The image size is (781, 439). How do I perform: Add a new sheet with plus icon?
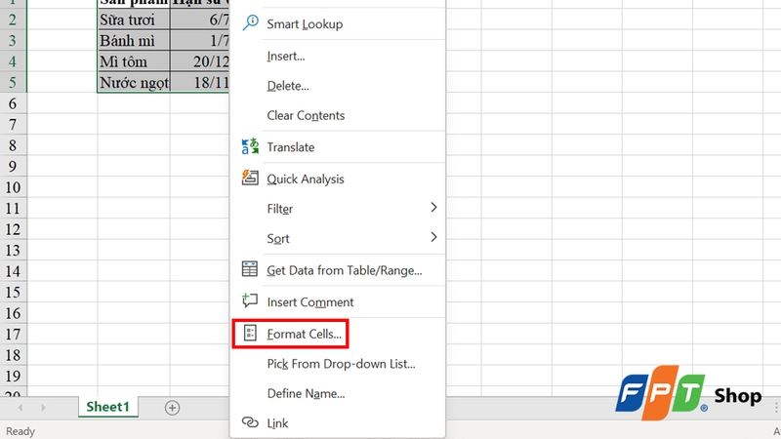173,408
